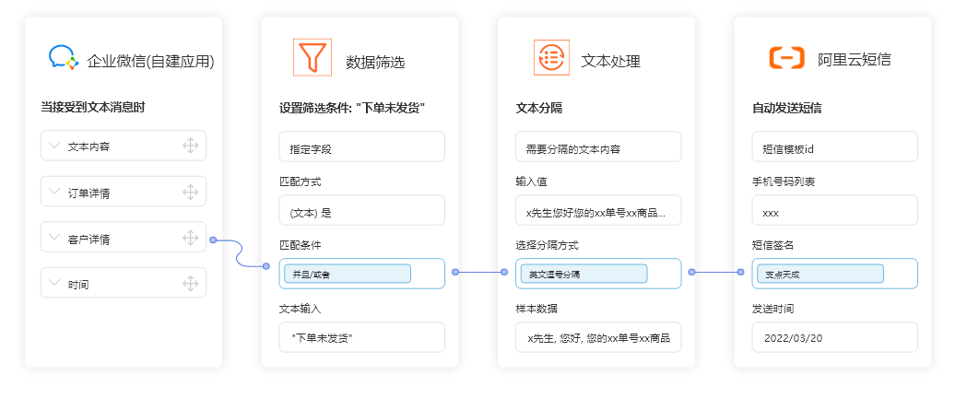Select the 英文逗号分隔 separator tag

[x=584, y=274]
